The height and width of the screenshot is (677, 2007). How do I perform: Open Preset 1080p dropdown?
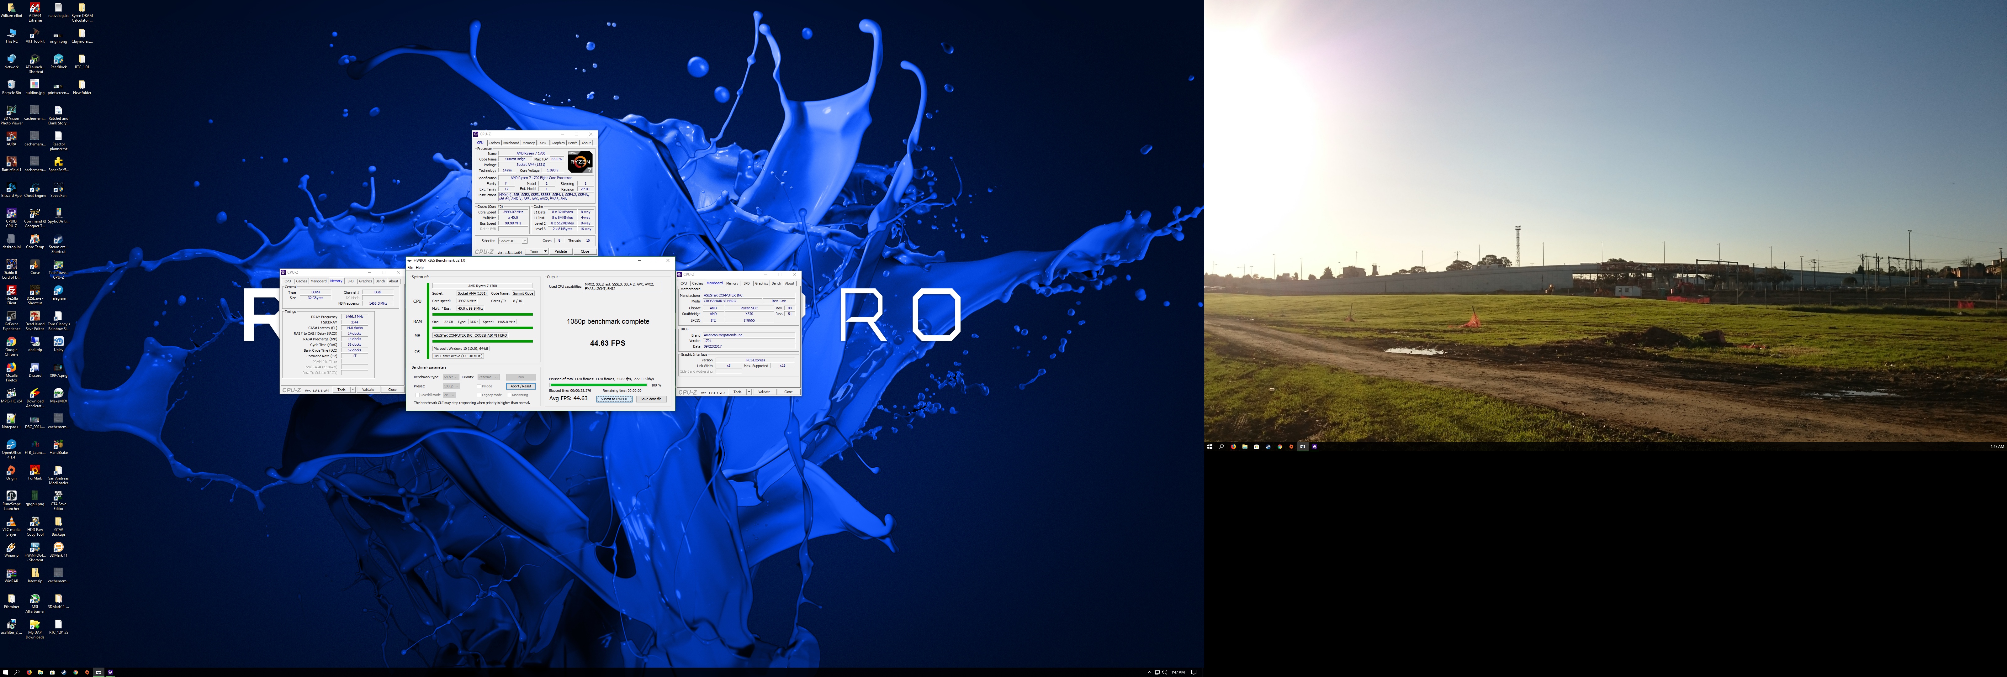click(451, 386)
